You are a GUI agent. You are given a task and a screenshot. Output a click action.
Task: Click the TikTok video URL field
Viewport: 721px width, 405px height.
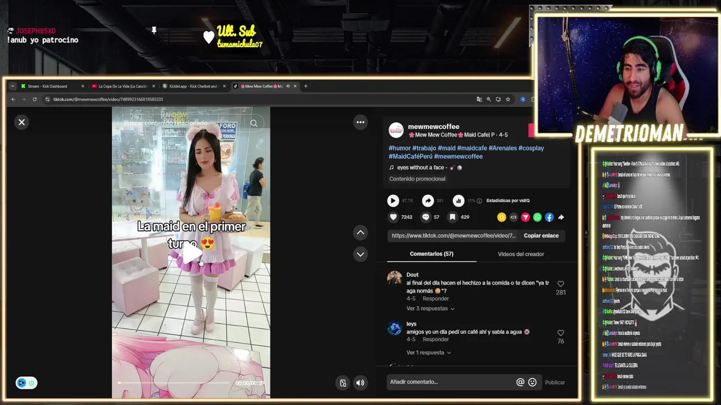[453, 236]
